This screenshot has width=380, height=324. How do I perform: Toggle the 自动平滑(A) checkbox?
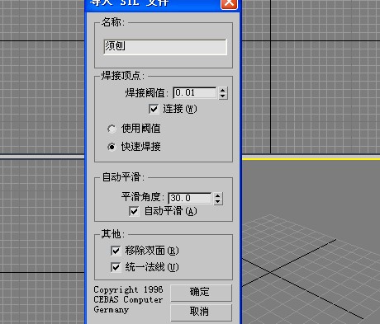coord(134,211)
